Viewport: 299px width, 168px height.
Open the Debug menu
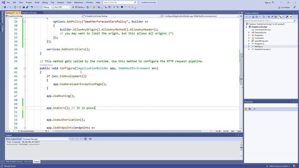[45, 2]
